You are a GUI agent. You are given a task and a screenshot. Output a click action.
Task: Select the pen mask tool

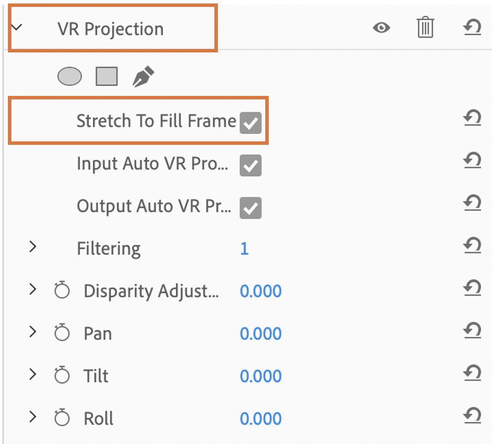click(143, 77)
